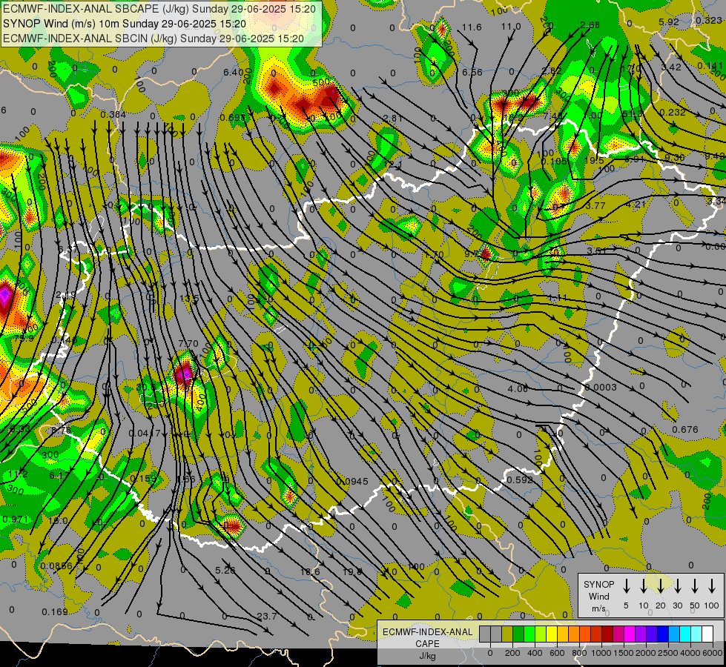
Task: Click the SYNOP Wind 10m title line
Action: (x=125, y=24)
